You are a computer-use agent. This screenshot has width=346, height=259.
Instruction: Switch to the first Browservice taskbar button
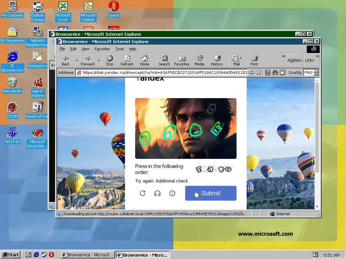pyautogui.click(x=88, y=255)
